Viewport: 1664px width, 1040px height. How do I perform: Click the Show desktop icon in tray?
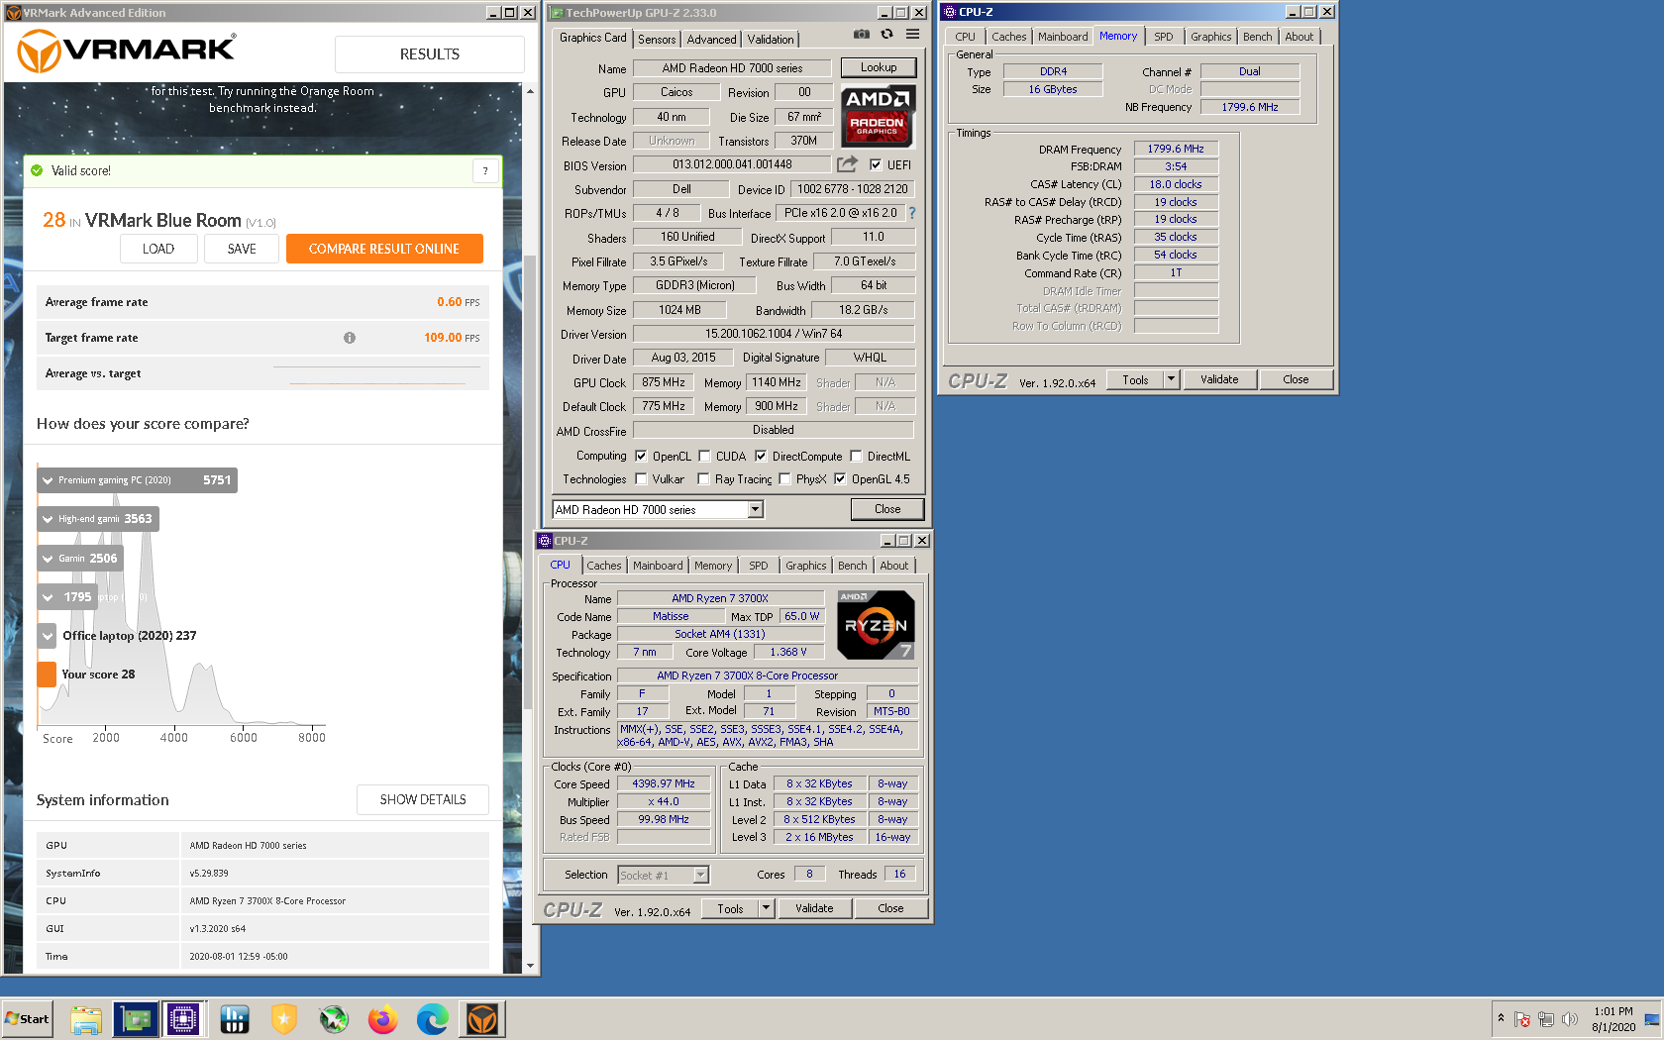[1652, 1019]
